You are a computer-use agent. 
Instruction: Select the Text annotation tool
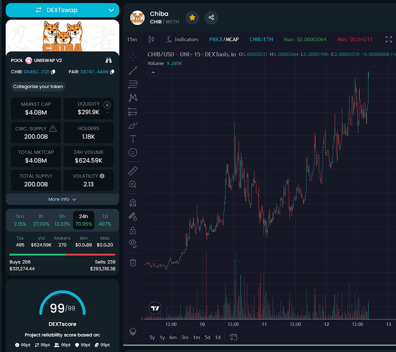[x=133, y=139]
